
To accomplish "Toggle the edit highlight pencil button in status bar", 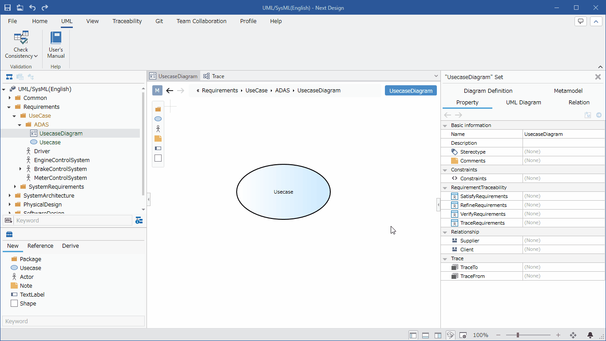I will (450, 335).
